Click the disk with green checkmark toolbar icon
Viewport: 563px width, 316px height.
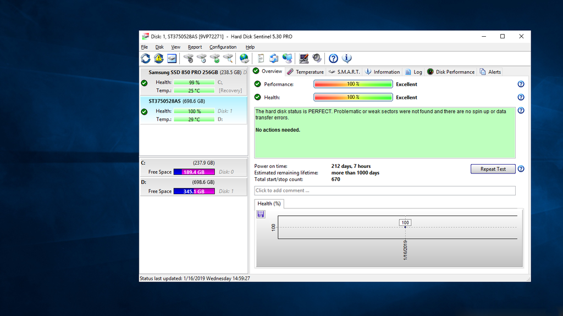click(215, 58)
